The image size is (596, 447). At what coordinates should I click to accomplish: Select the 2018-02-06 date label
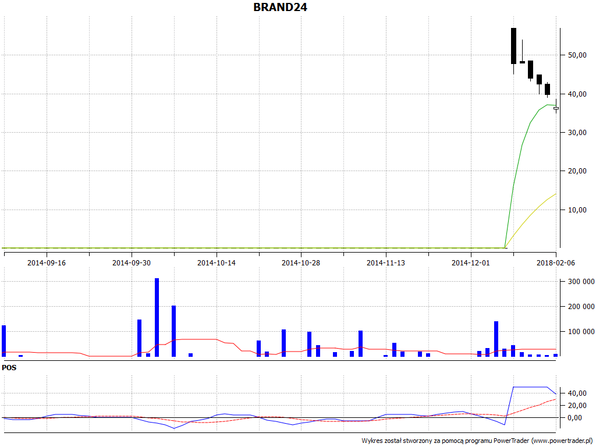[555, 262]
